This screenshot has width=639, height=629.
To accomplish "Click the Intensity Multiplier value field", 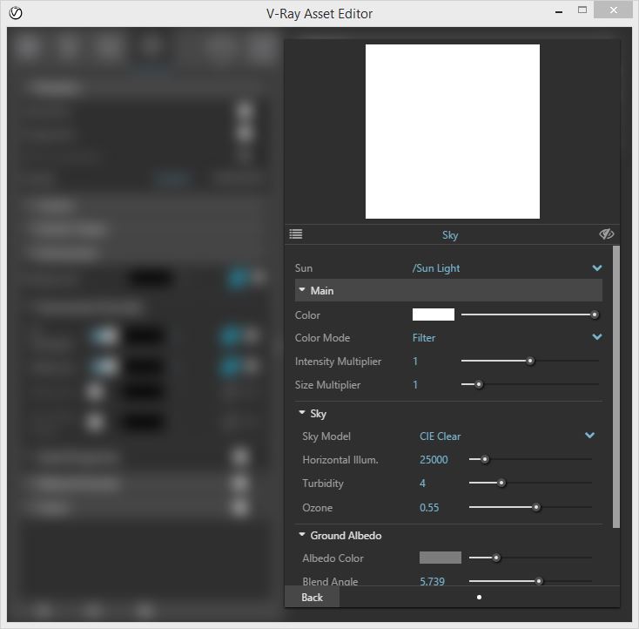I will coord(415,361).
